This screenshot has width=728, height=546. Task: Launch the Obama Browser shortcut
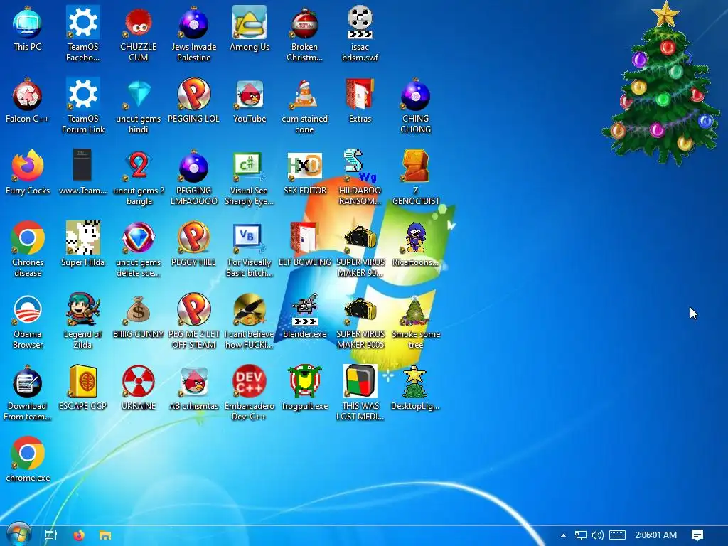click(28, 321)
